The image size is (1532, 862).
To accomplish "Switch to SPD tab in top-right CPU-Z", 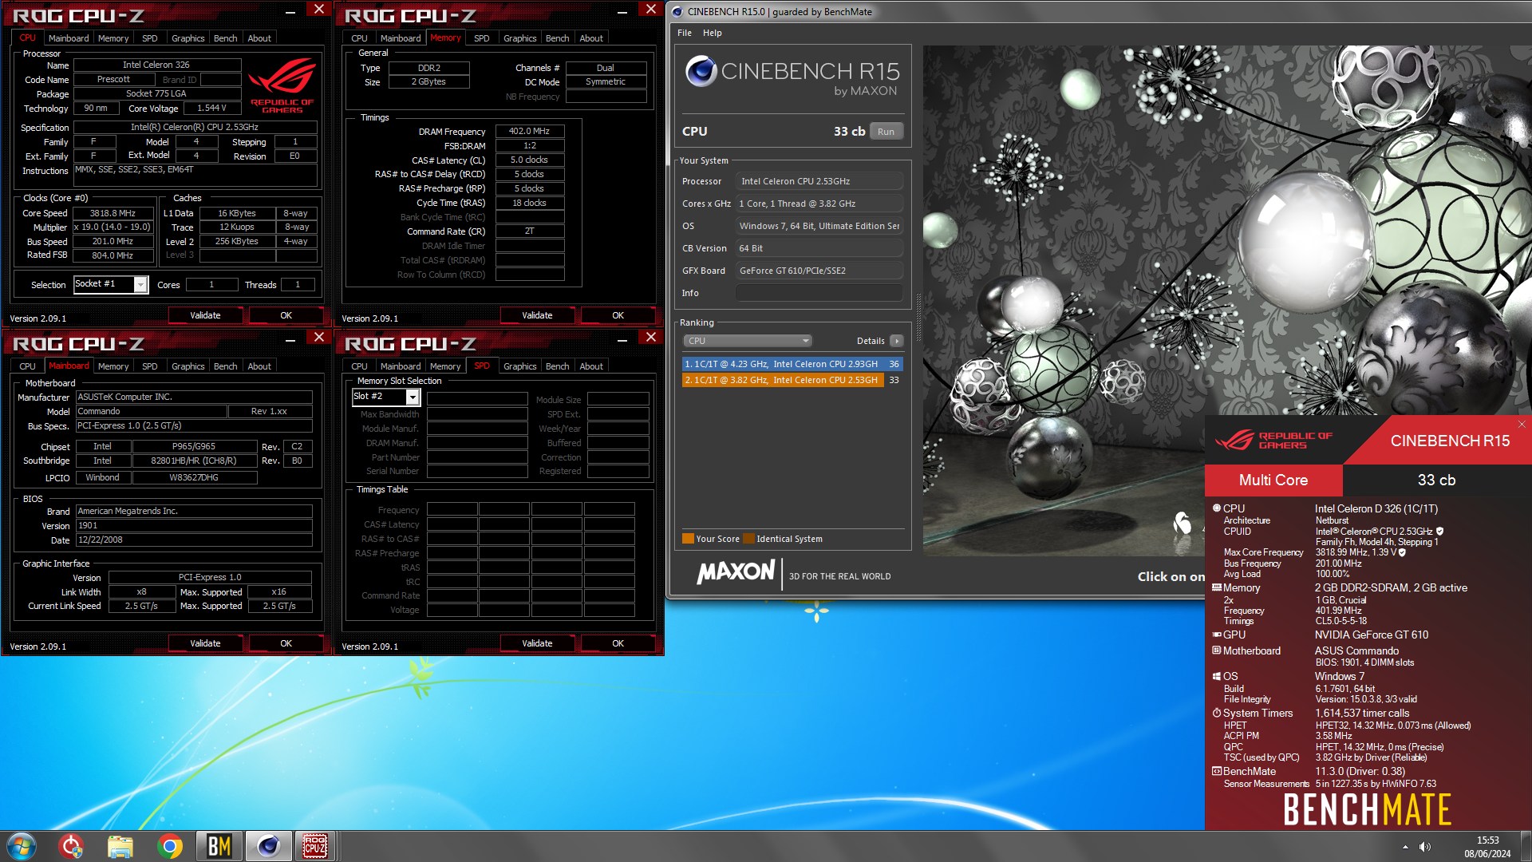I will [x=481, y=38].
